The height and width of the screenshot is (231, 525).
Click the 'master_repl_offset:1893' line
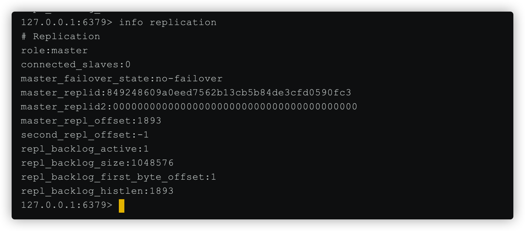(x=91, y=121)
